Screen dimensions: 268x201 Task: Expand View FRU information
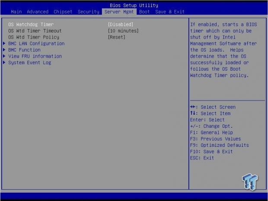[35, 56]
